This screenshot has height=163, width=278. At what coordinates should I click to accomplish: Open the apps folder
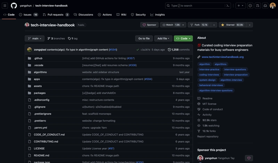(x=37, y=79)
